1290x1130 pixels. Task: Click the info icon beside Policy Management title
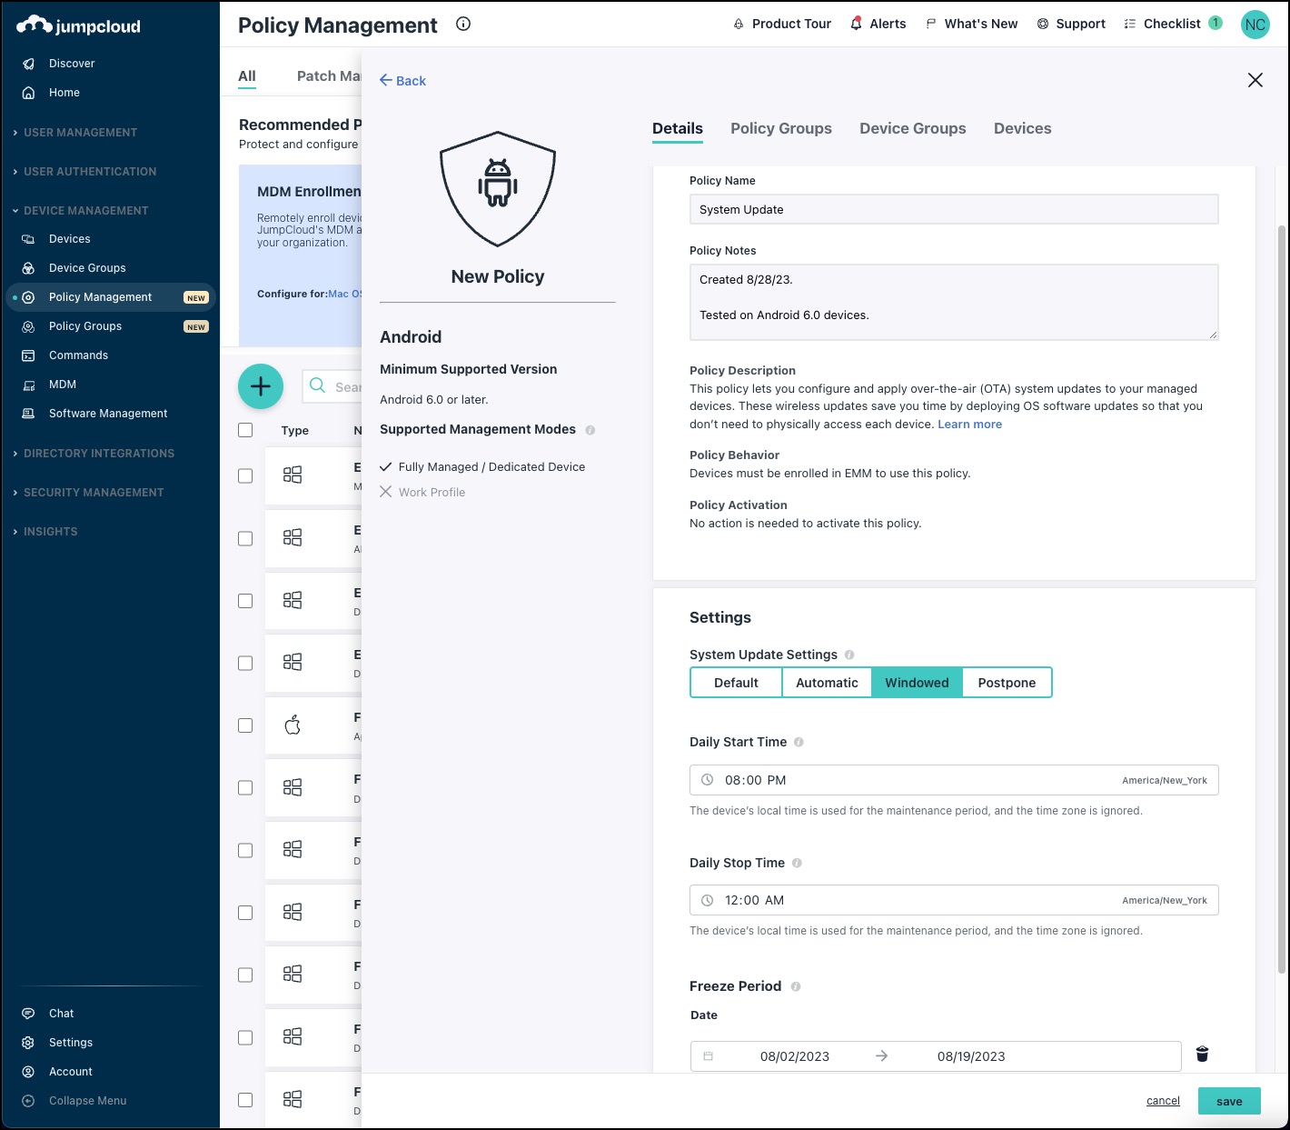pyautogui.click(x=463, y=25)
